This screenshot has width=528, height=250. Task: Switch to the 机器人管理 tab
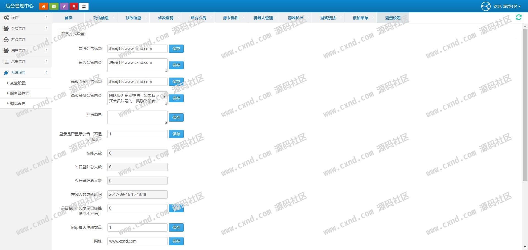point(263,18)
